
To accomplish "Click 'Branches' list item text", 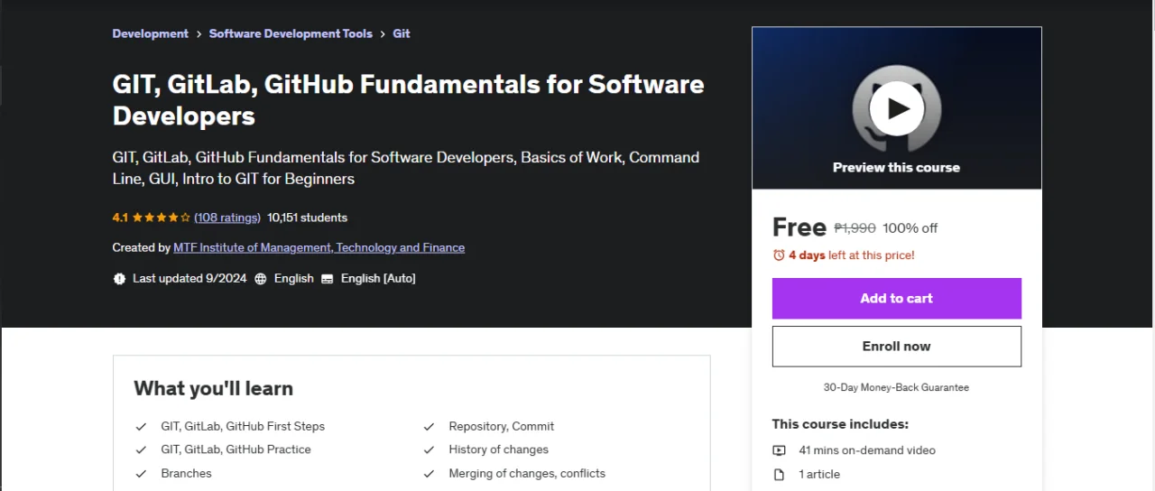I will [187, 473].
